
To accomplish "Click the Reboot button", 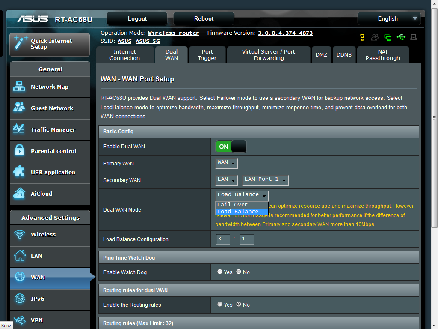I will click(204, 18).
